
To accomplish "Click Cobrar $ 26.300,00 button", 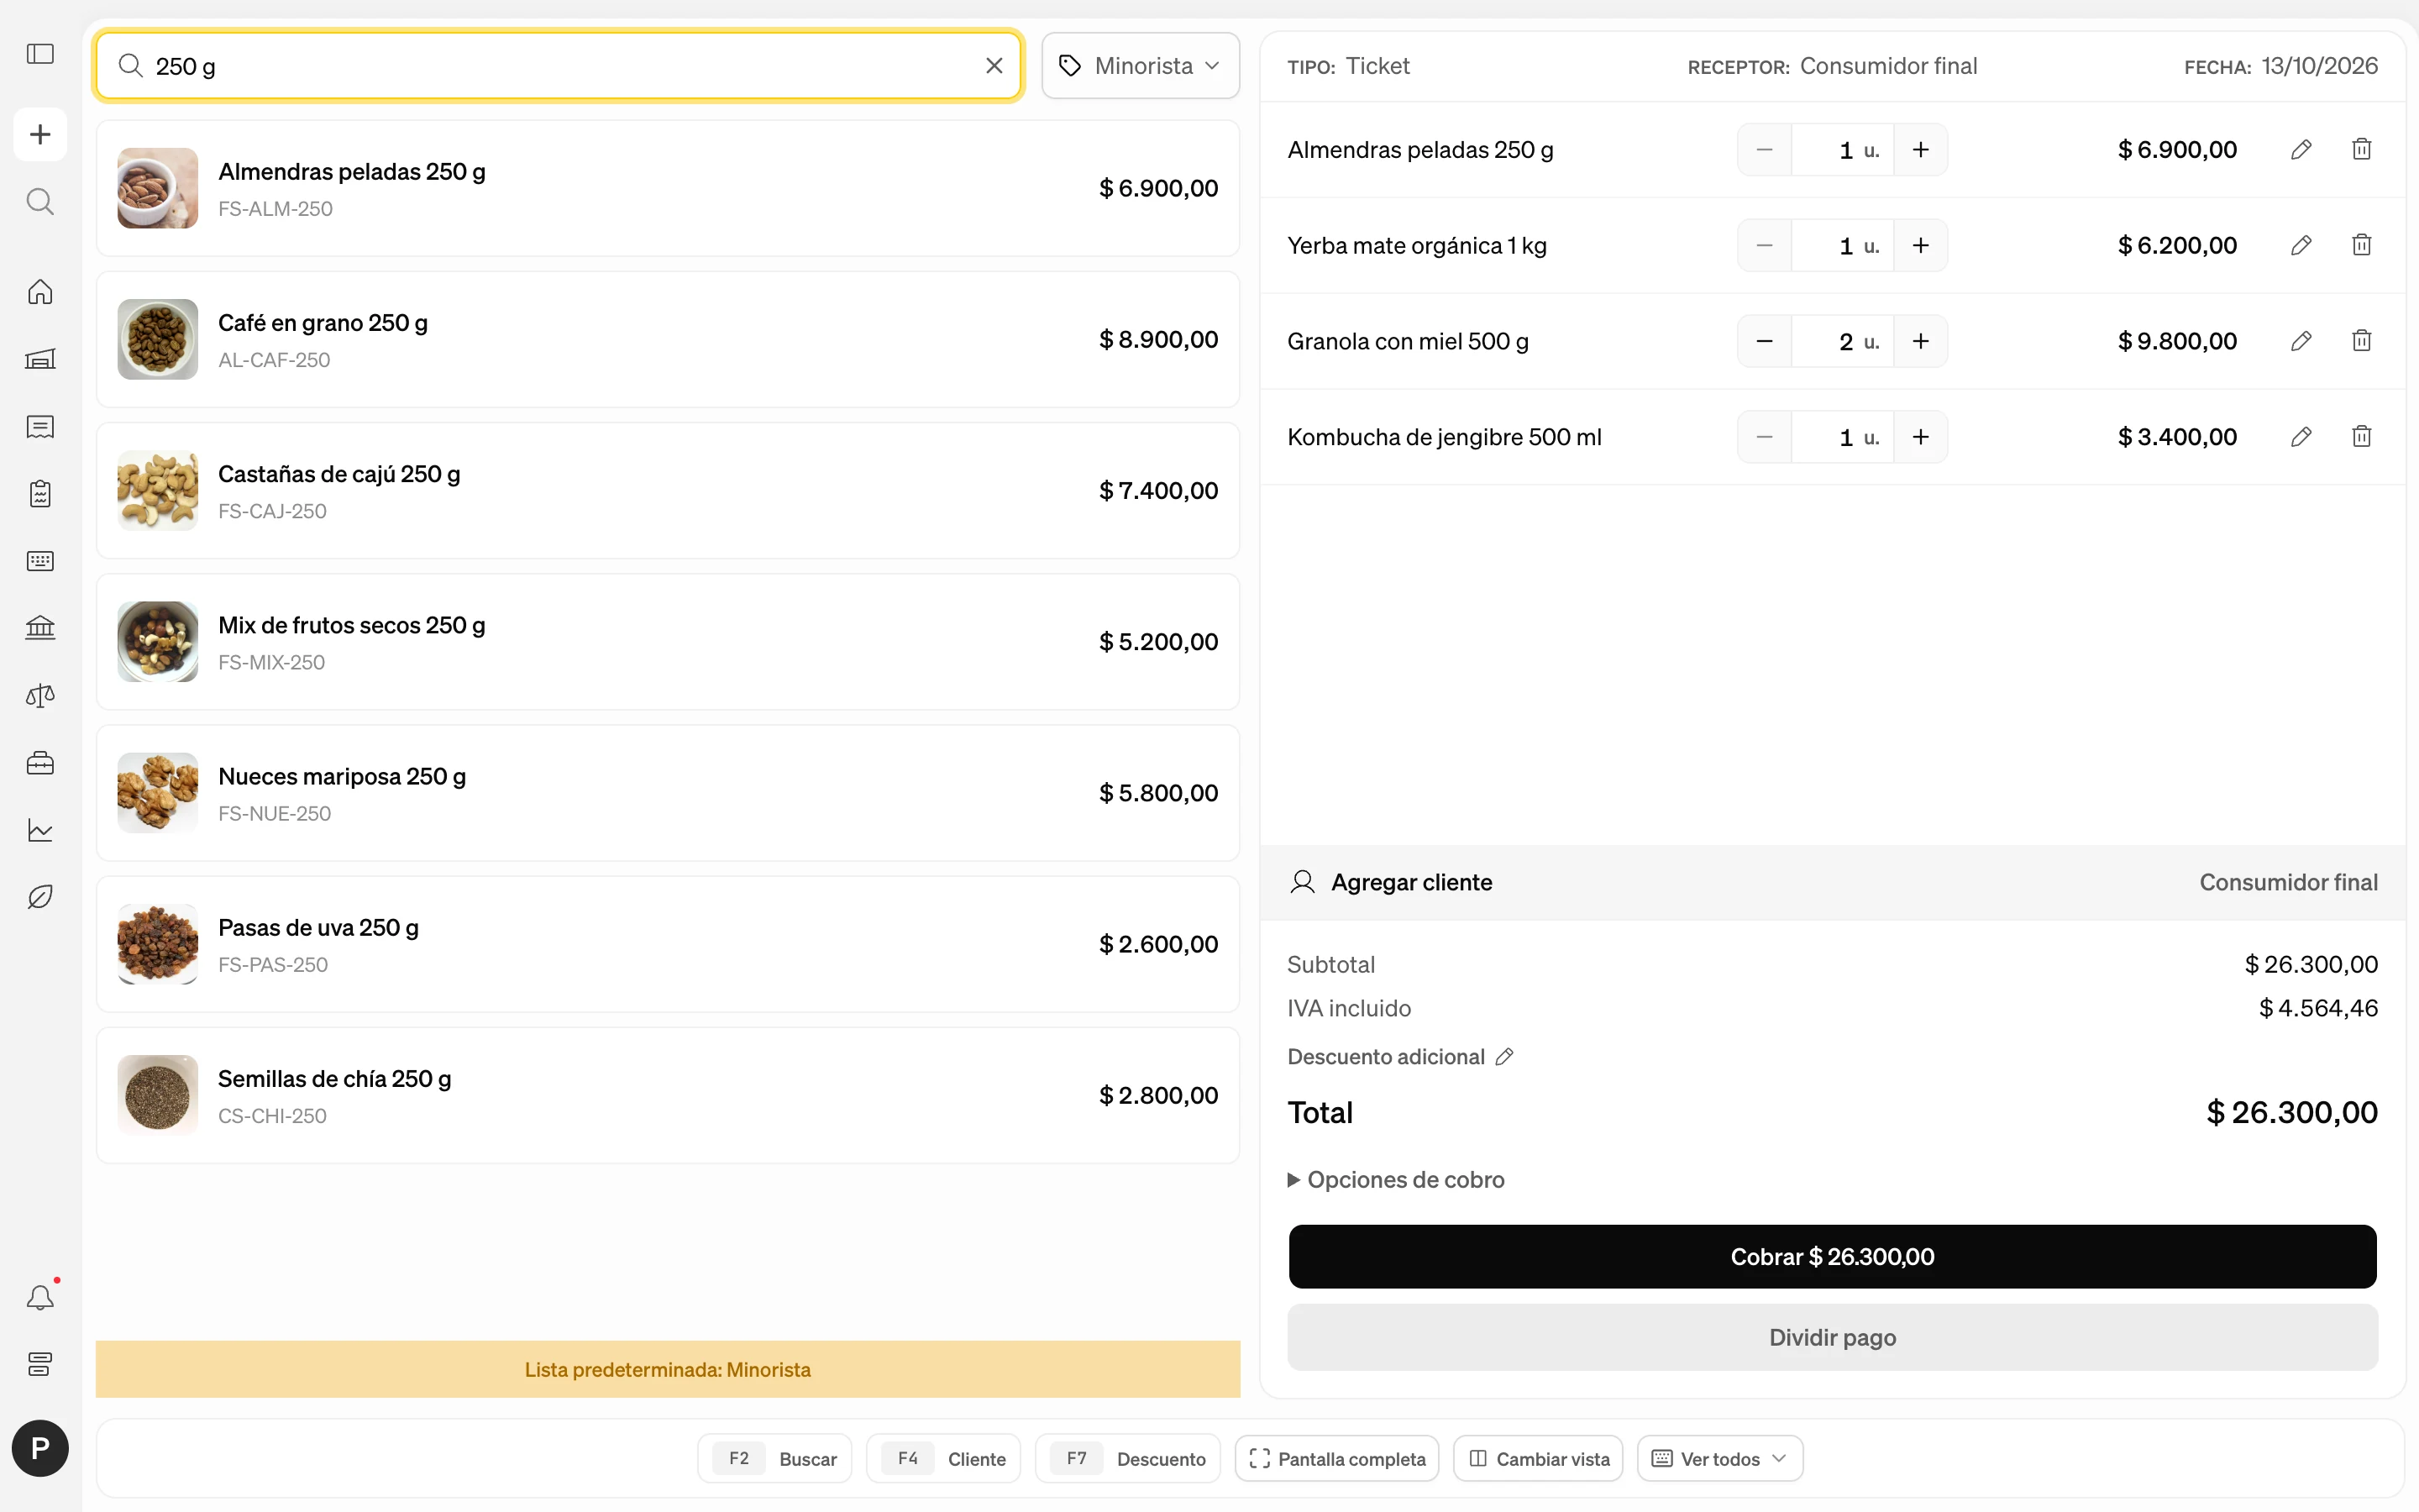I will pos(1832,1257).
